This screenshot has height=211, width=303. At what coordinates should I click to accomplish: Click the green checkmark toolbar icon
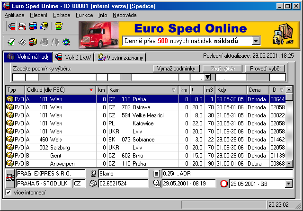(11, 42)
